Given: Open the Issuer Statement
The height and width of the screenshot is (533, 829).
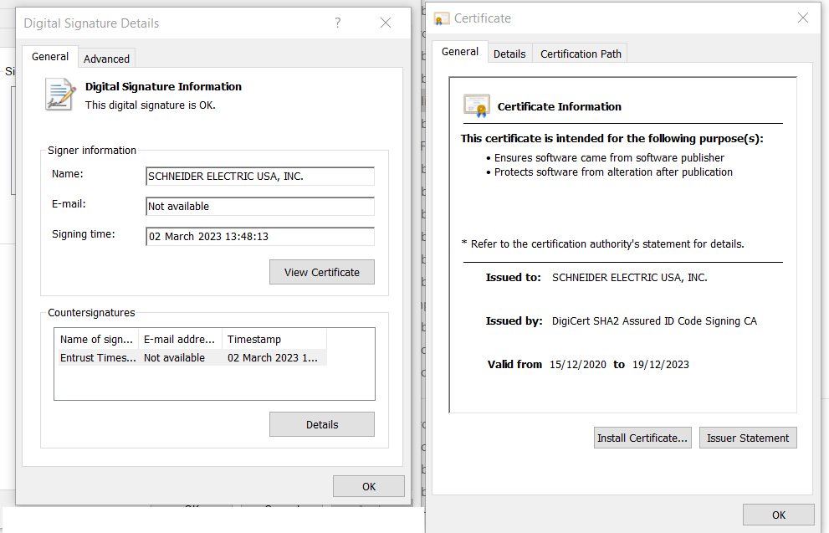Looking at the screenshot, I should pos(747,438).
